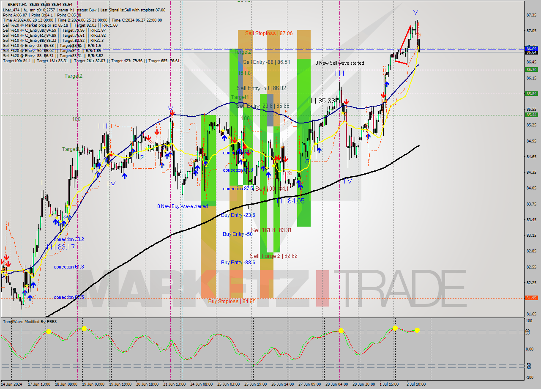Viewport: 541px width, 389px height.
Task: Click the 'Sell %20 @ Market price' info line
Action: pyautogui.click(x=60, y=25)
